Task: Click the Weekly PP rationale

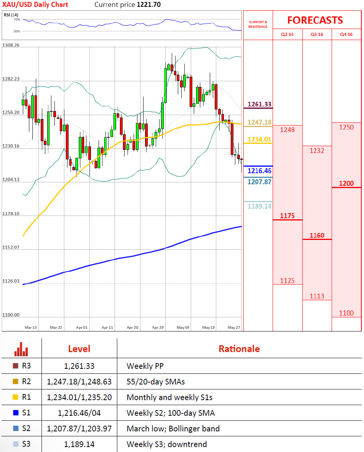Action: coord(145,366)
